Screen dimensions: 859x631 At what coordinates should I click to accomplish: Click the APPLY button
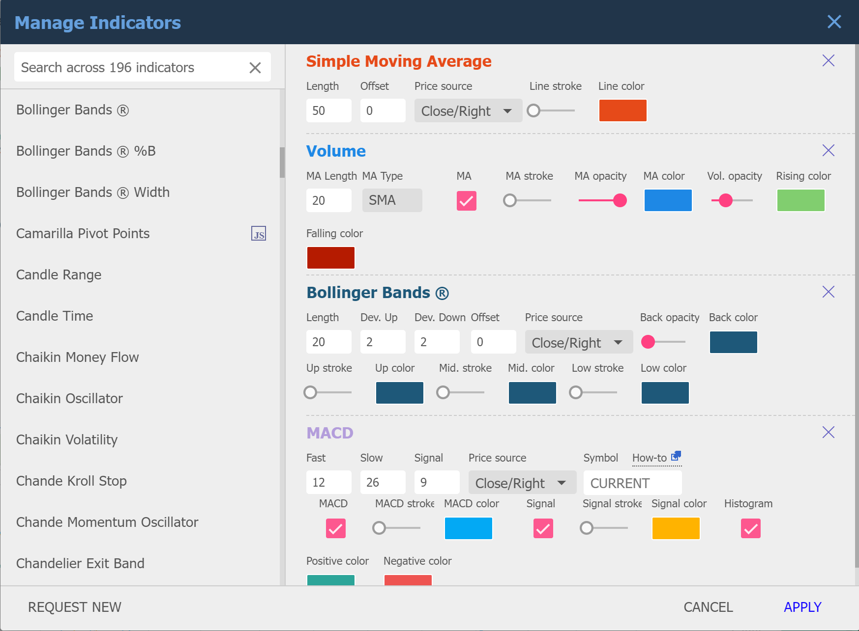[802, 607]
